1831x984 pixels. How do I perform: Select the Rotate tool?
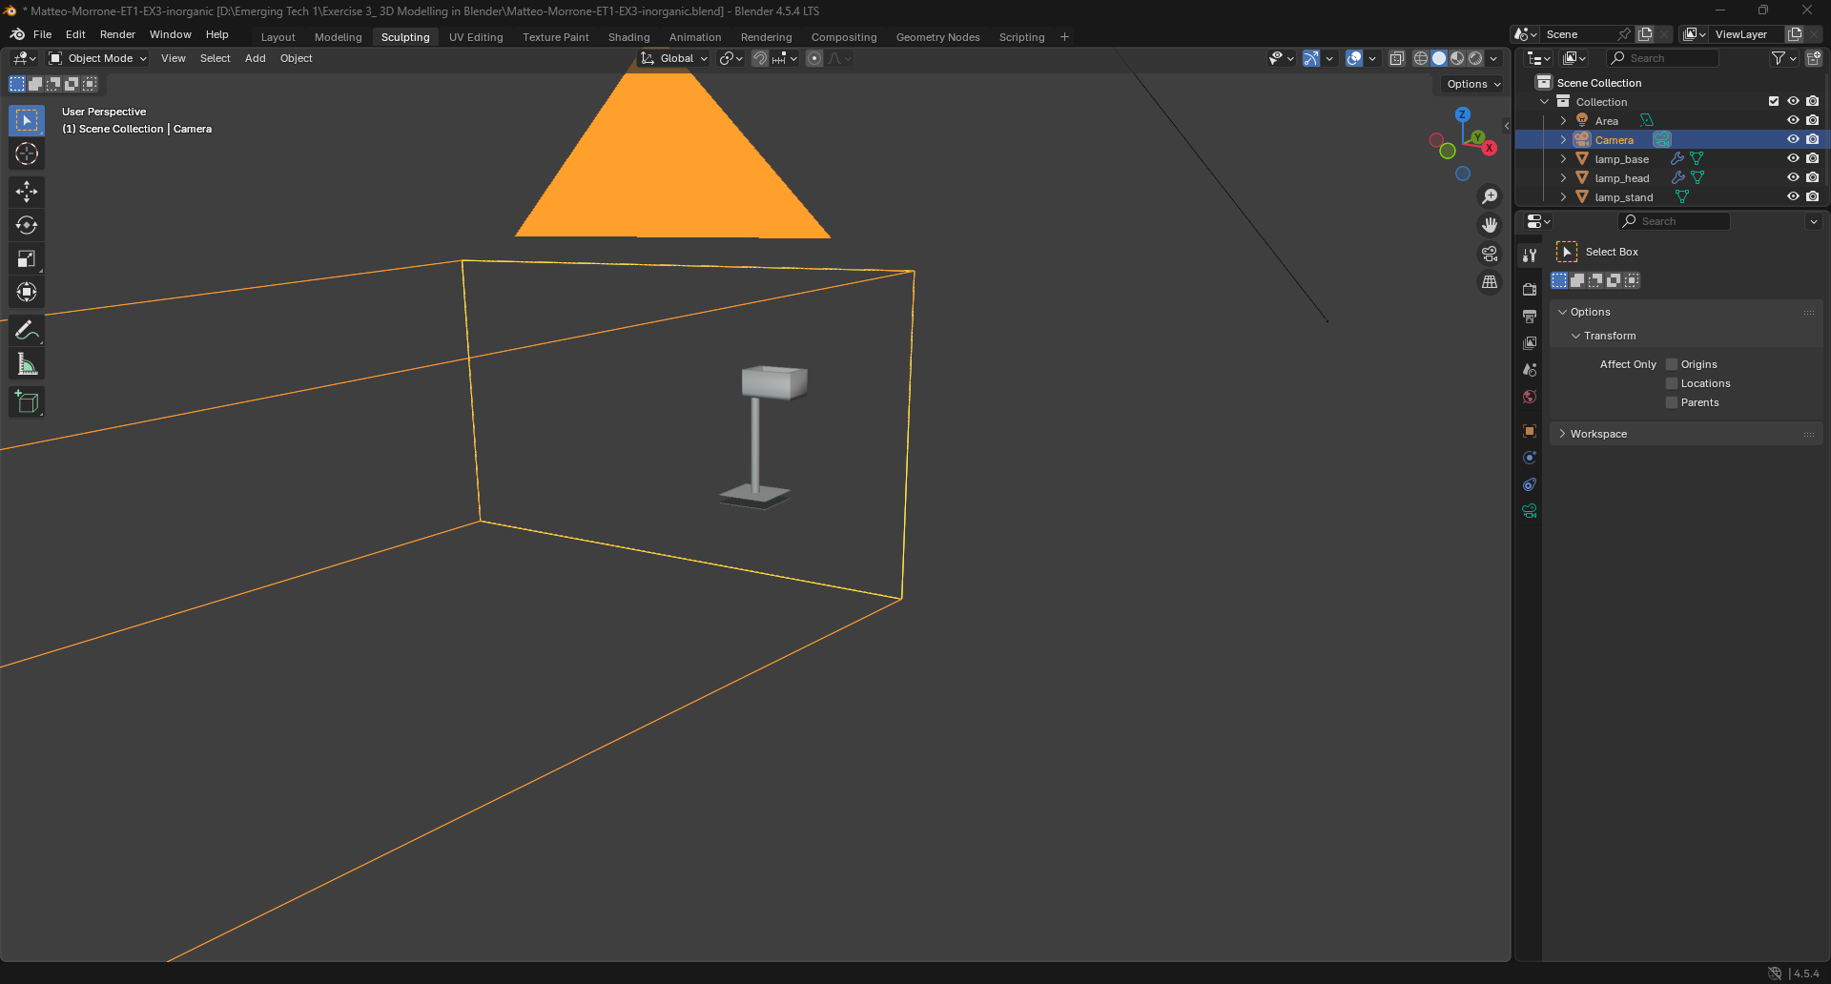26,225
